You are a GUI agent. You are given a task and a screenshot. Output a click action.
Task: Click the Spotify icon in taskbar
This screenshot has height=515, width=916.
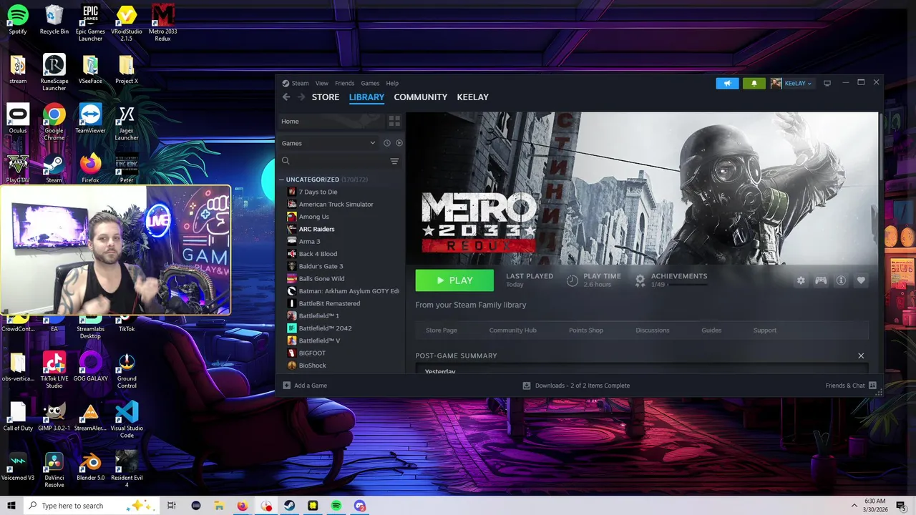(x=336, y=506)
